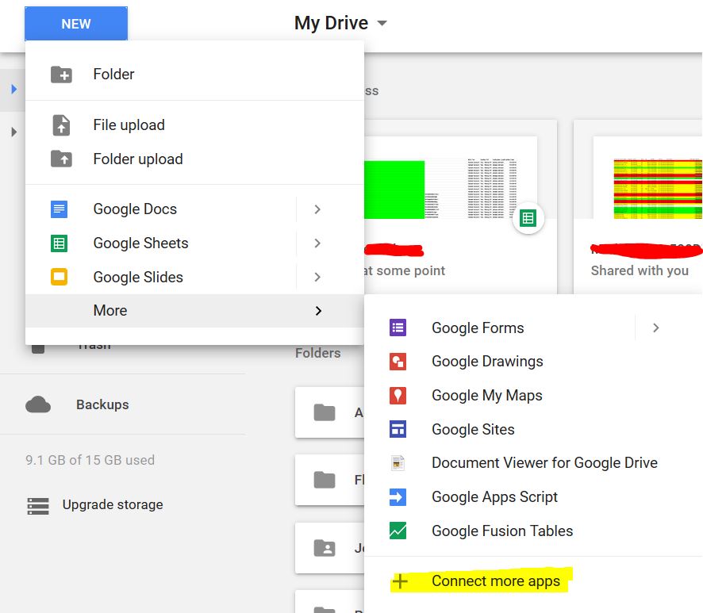Click the Google Apps Script icon
The height and width of the screenshot is (613, 703).
tap(398, 497)
